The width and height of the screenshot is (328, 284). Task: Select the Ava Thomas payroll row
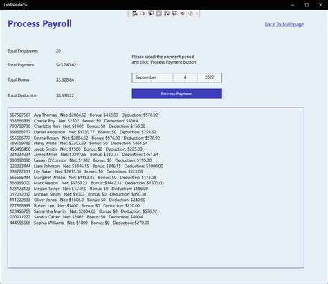click(84, 115)
